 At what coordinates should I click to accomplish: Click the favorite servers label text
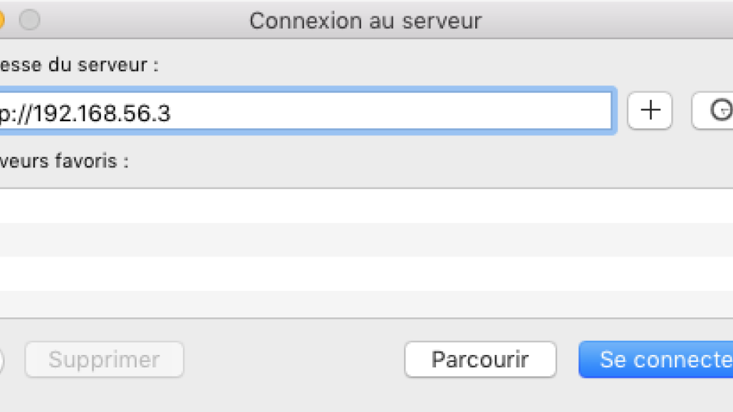tap(64, 161)
